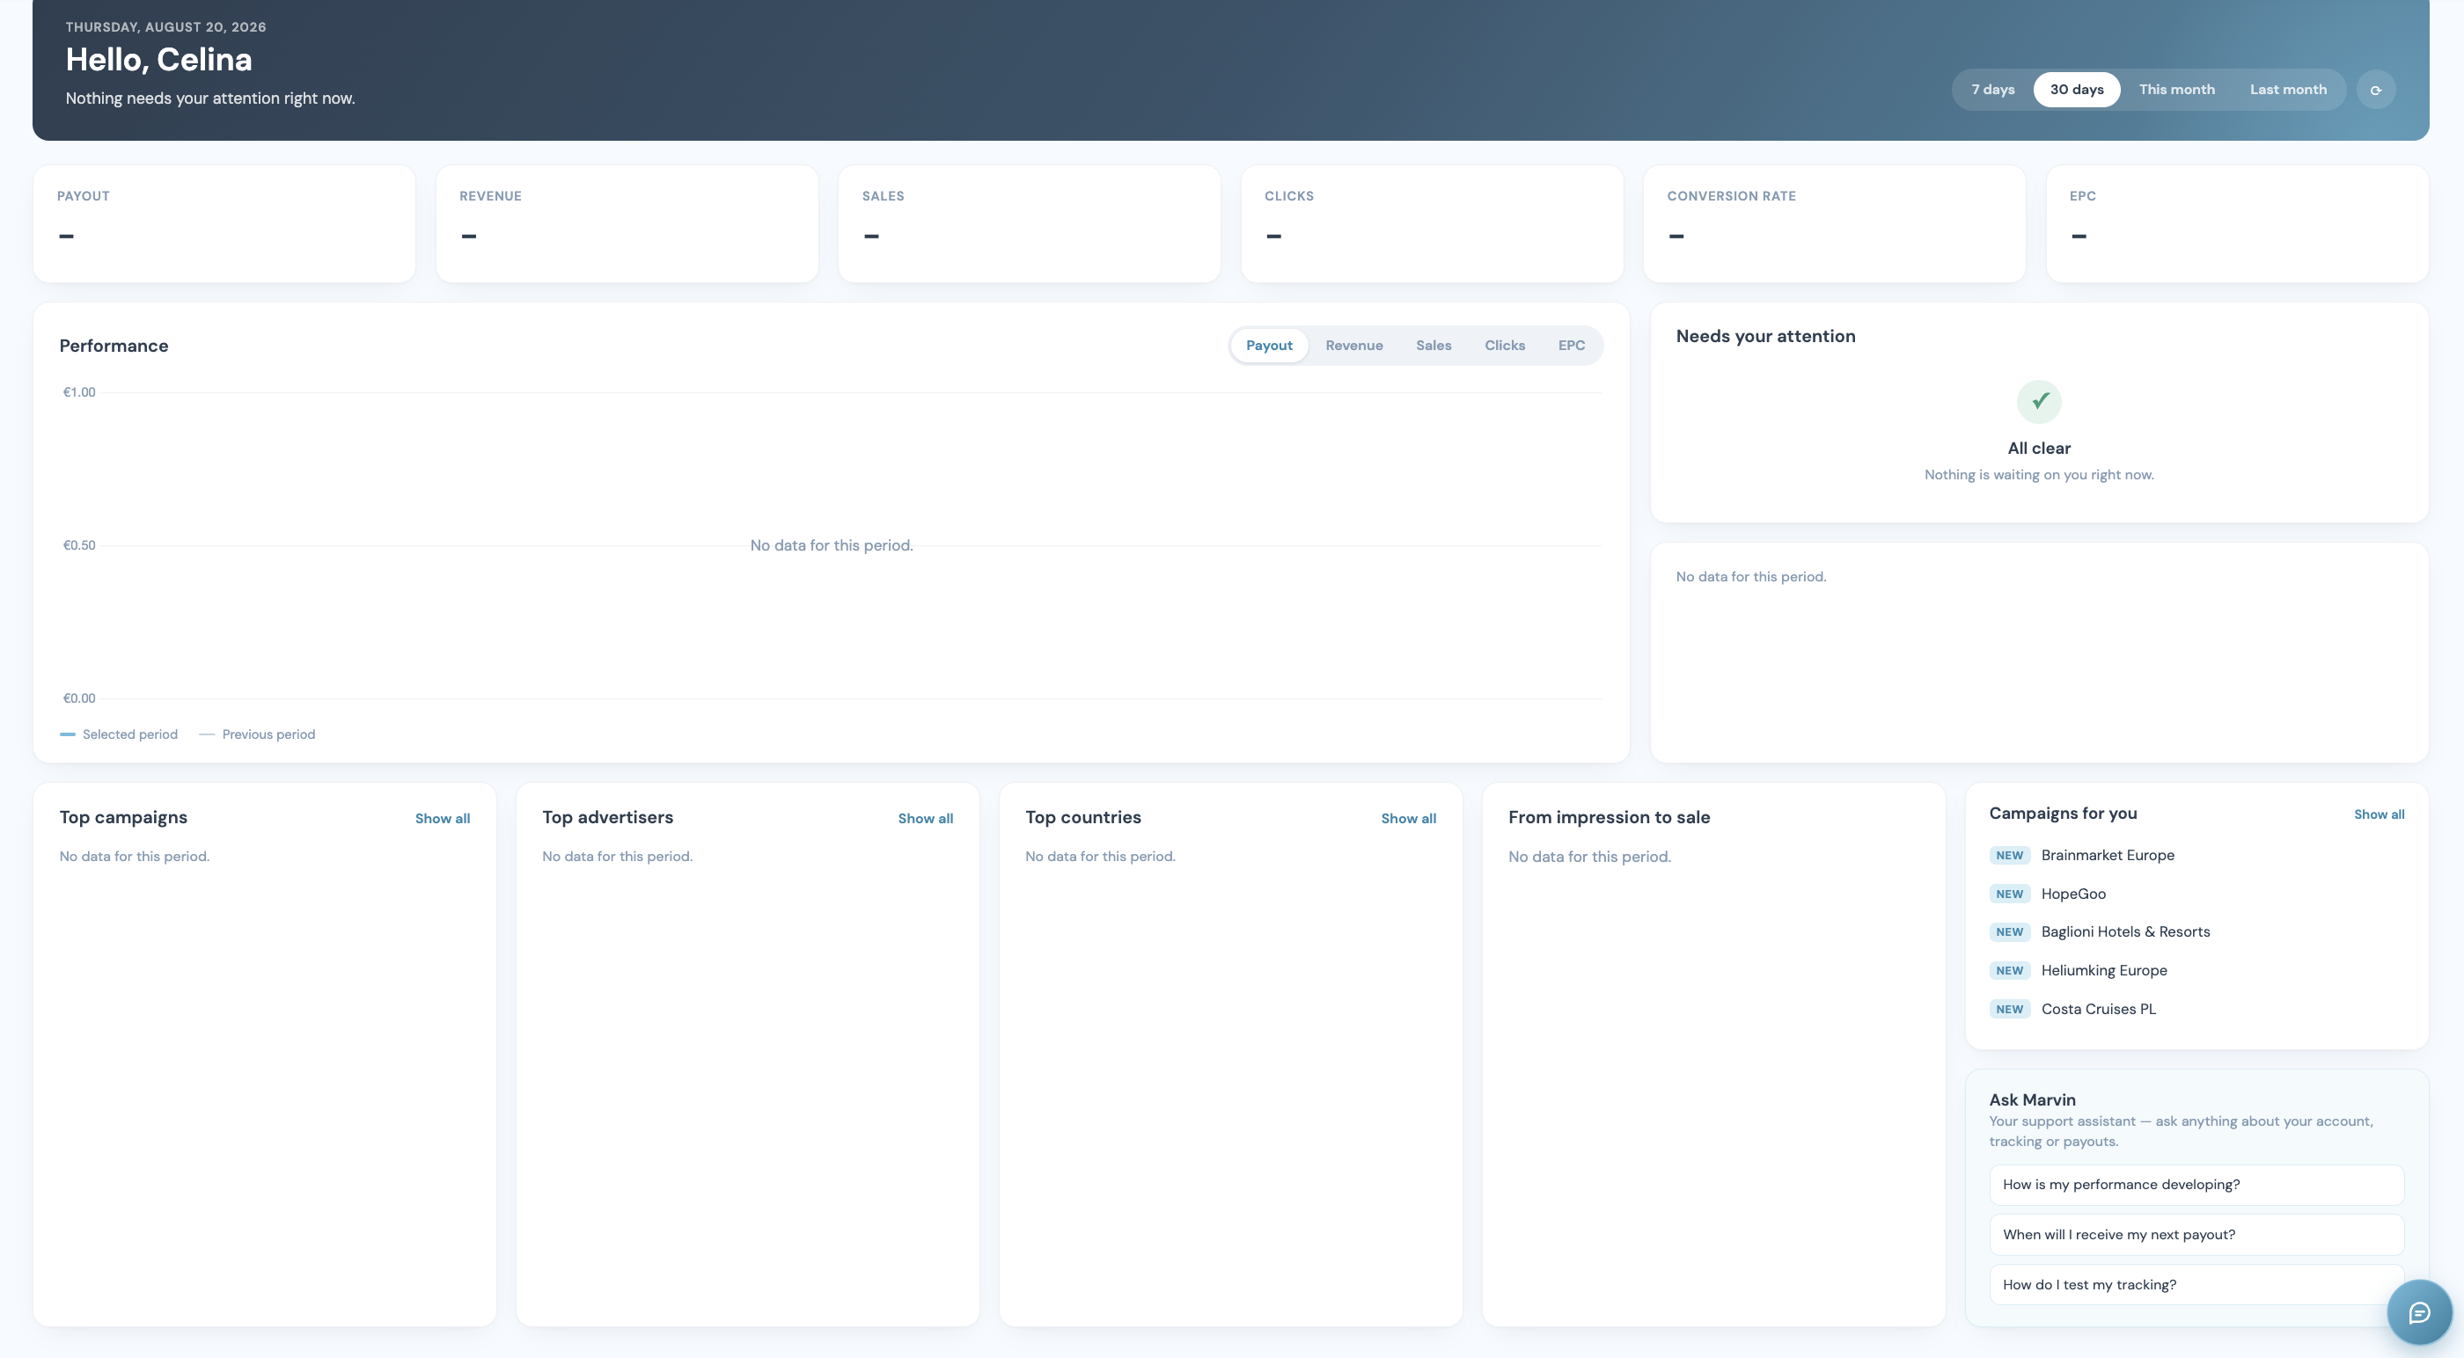The height and width of the screenshot is (1358, 2464).
Task: Click NEW badge beside Costa Cruises PL
Action: pos(2010,1009)
